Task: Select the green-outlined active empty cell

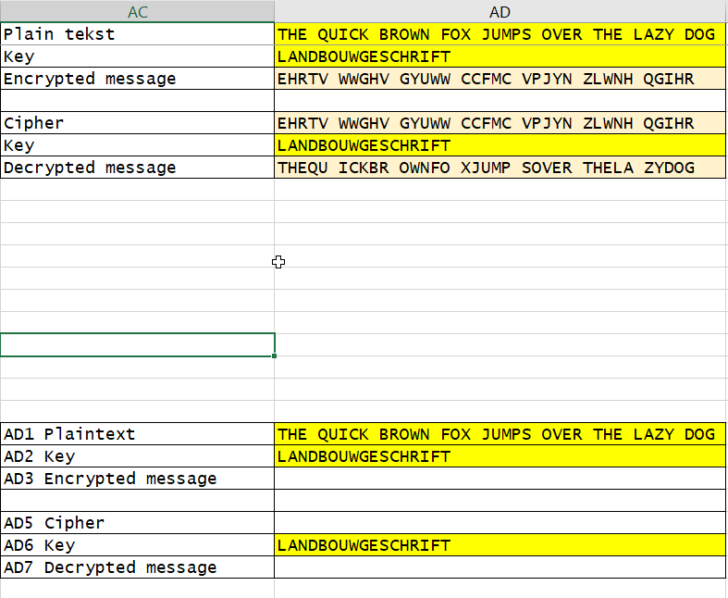Action: click(x=137, y=344)
